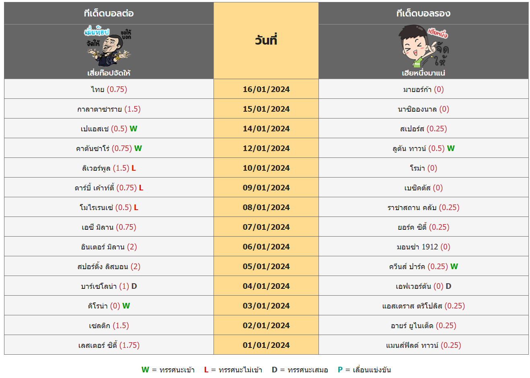Select the ทีเด็ดบอลต่อ column header

click(109, 13)
